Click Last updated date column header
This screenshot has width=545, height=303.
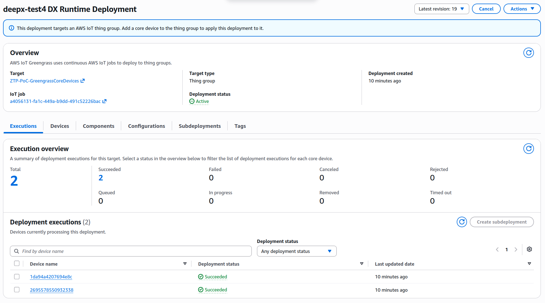click(395, 264)
